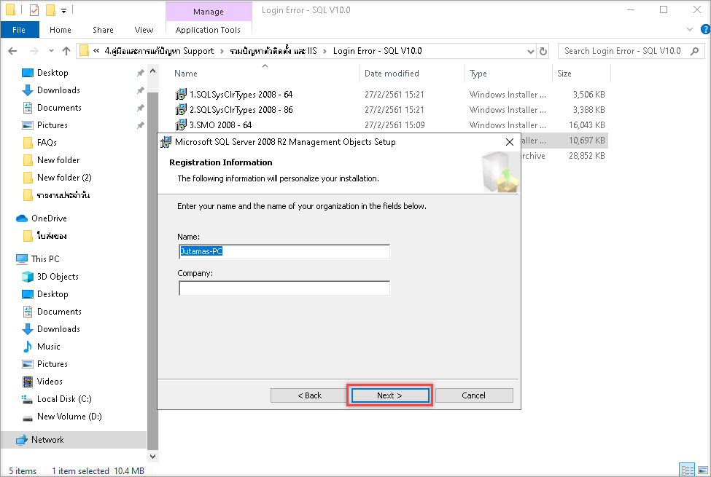This screenshot has width=711, height=477.
Task: Select 2.SQLSysClrTypes 2008 - 86 installer icon
Action: point(181,110)
